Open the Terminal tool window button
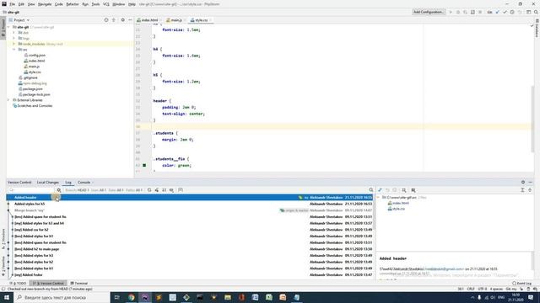 tap(79, 284)
